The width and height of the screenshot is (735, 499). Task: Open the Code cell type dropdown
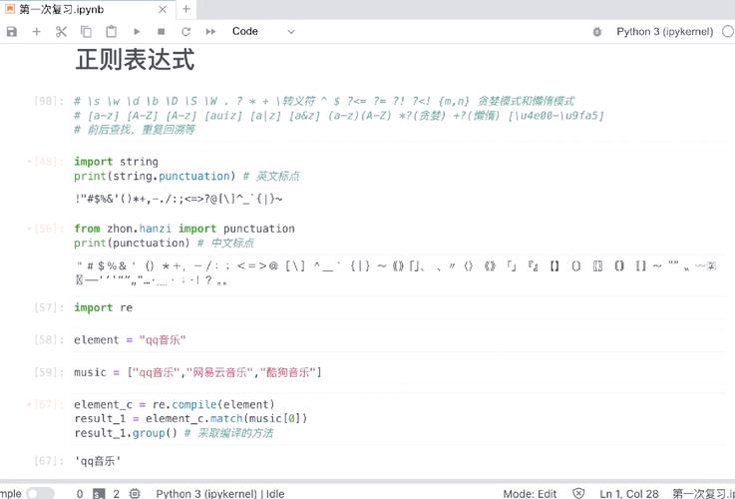[x=263, y=31]
